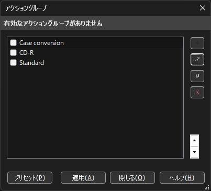The height and width of the screenshot is (191, 211).
Task: Move selected group down with arrow
Action: [x=194, y=152]
